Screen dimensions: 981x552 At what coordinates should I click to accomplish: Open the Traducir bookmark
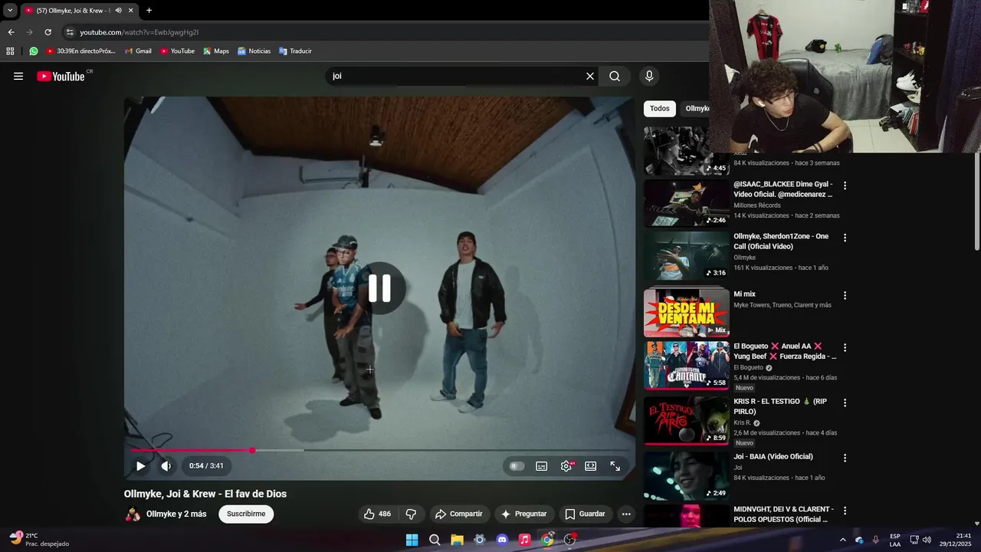point(295,51)
